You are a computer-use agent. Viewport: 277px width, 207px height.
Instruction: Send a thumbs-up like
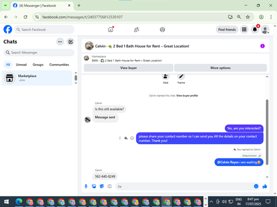[x=265, y=187]
